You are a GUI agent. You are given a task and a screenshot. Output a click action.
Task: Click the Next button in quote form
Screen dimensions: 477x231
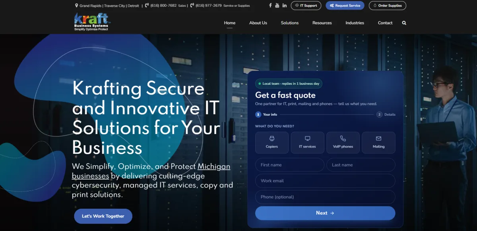click(325, 213)
